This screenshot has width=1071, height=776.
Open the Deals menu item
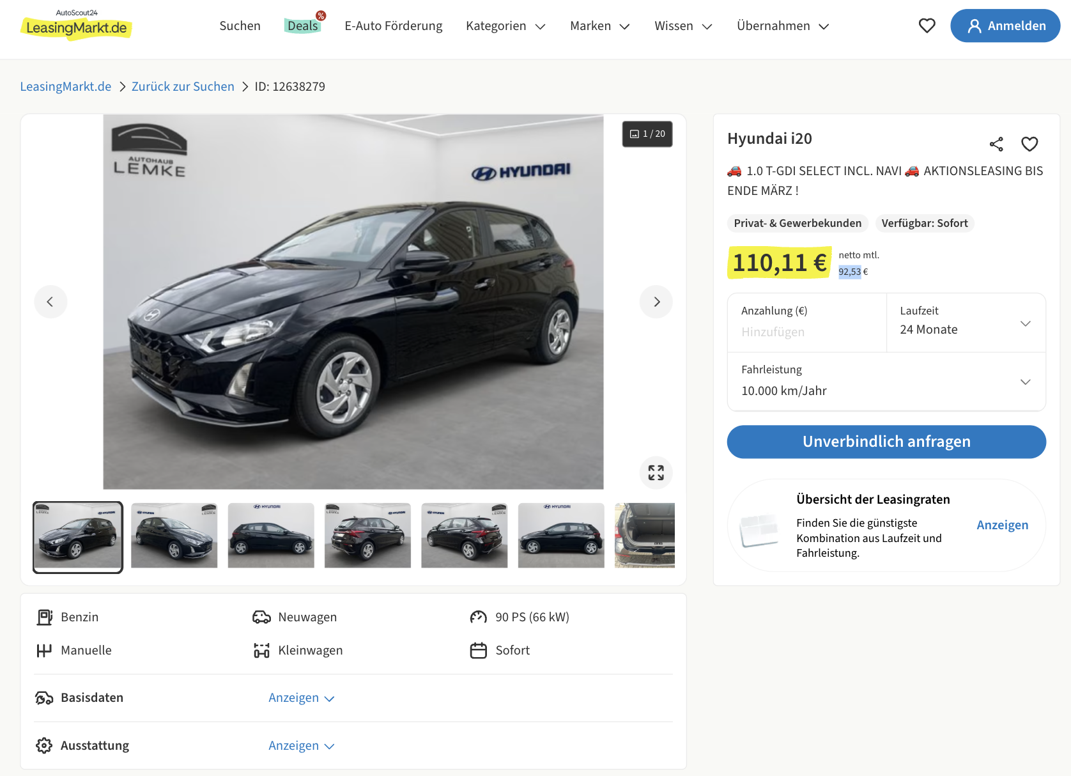click(x=303, y=26)
